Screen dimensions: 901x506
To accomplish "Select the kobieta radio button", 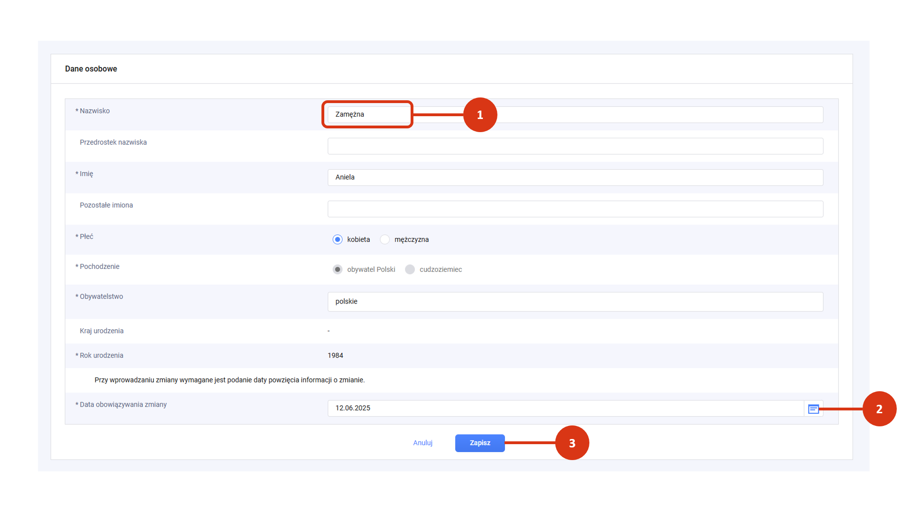I will click(x=337, y=239).
